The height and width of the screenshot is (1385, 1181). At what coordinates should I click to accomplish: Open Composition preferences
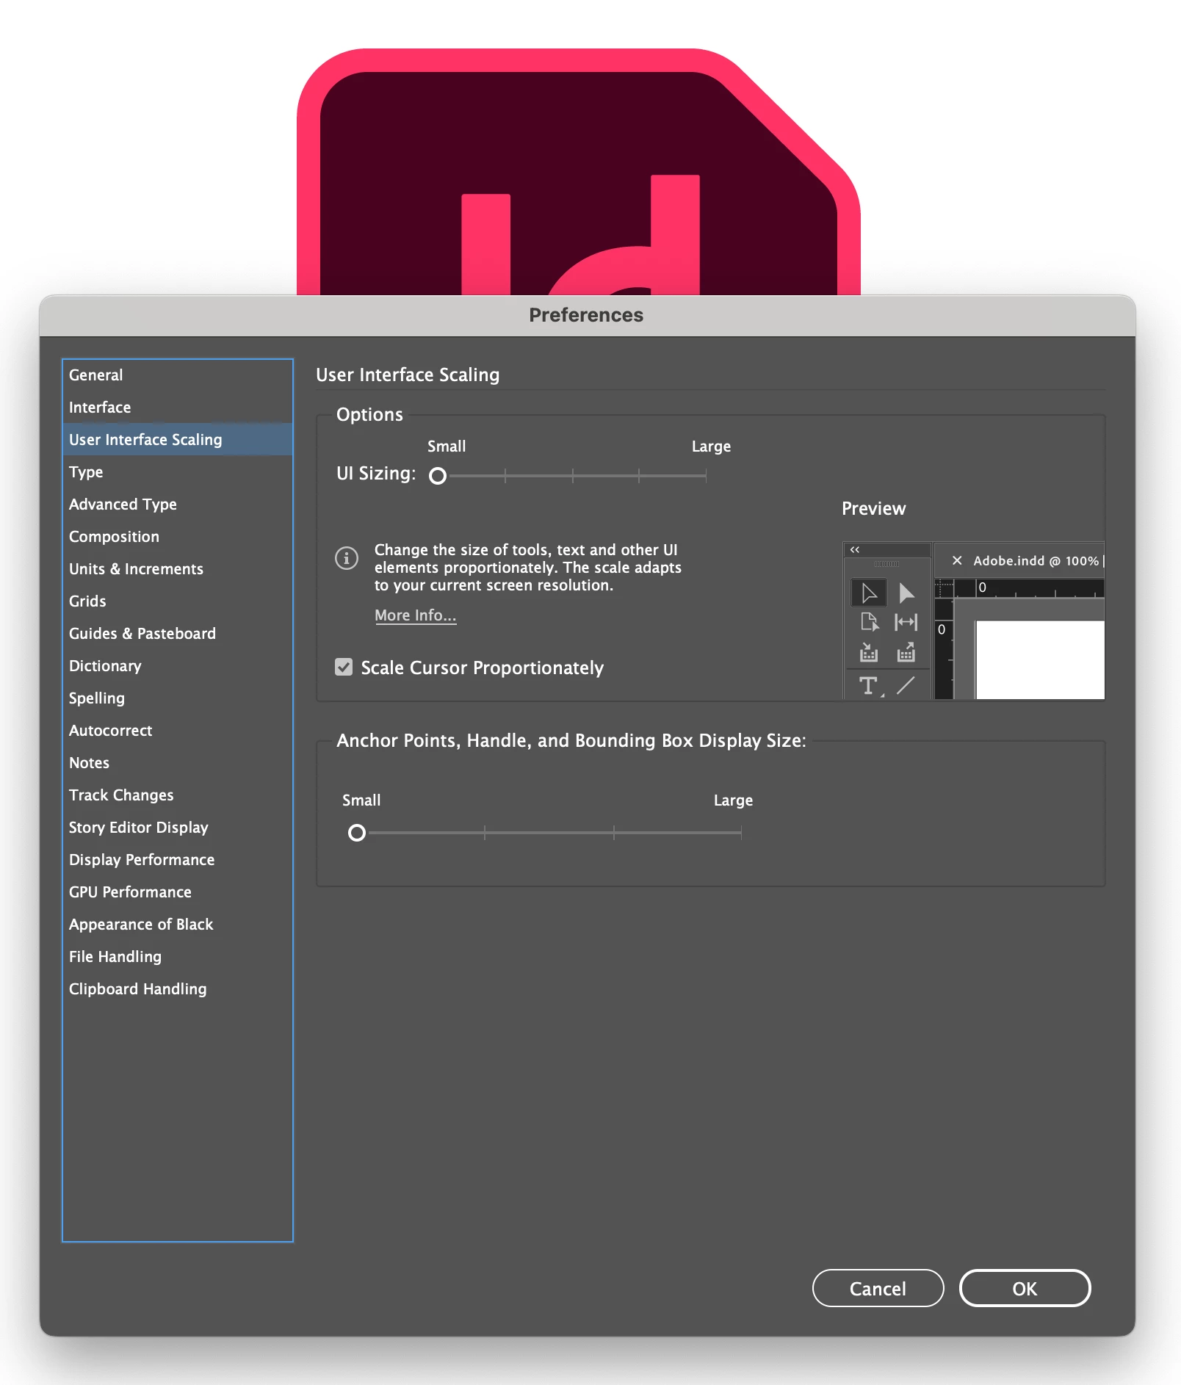[178, 536]
